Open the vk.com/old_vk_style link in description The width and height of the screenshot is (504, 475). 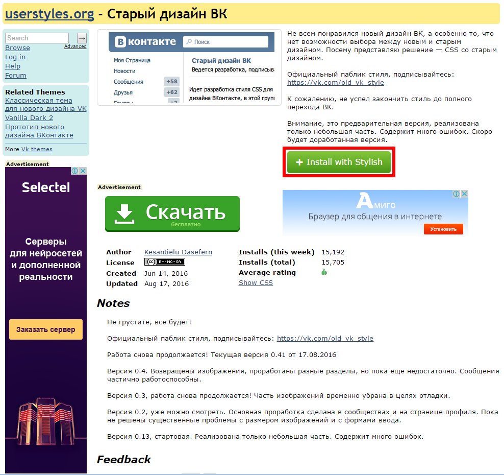pyautogui.click(x=335, y=82)
